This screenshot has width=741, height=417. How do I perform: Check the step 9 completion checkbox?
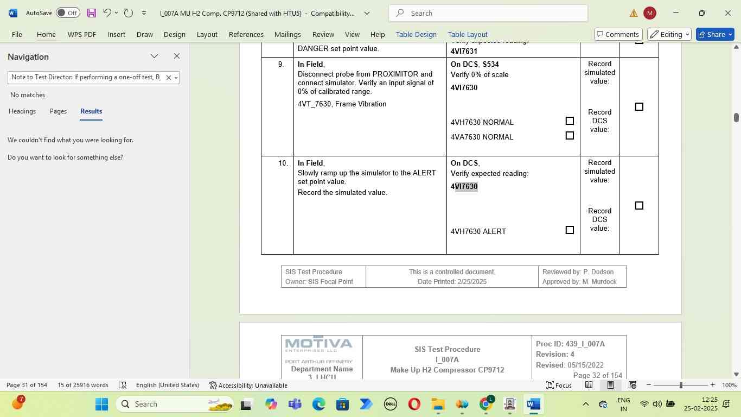click(x=639, y=107)
